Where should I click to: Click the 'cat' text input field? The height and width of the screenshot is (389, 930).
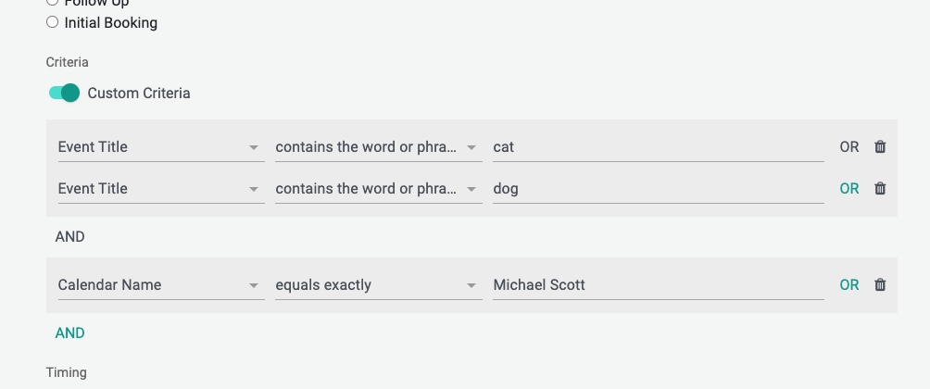pos(659,146)
